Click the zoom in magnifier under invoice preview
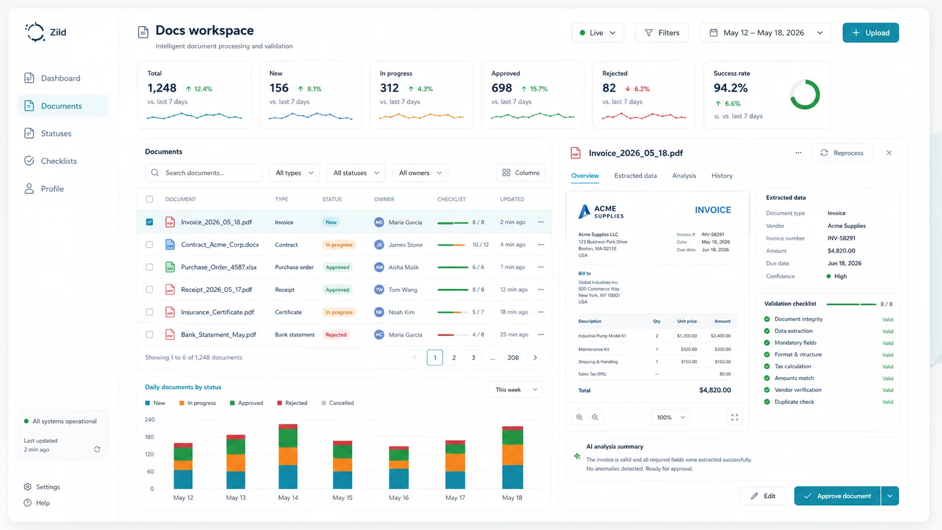942x530 pixels. click(579, 417)
